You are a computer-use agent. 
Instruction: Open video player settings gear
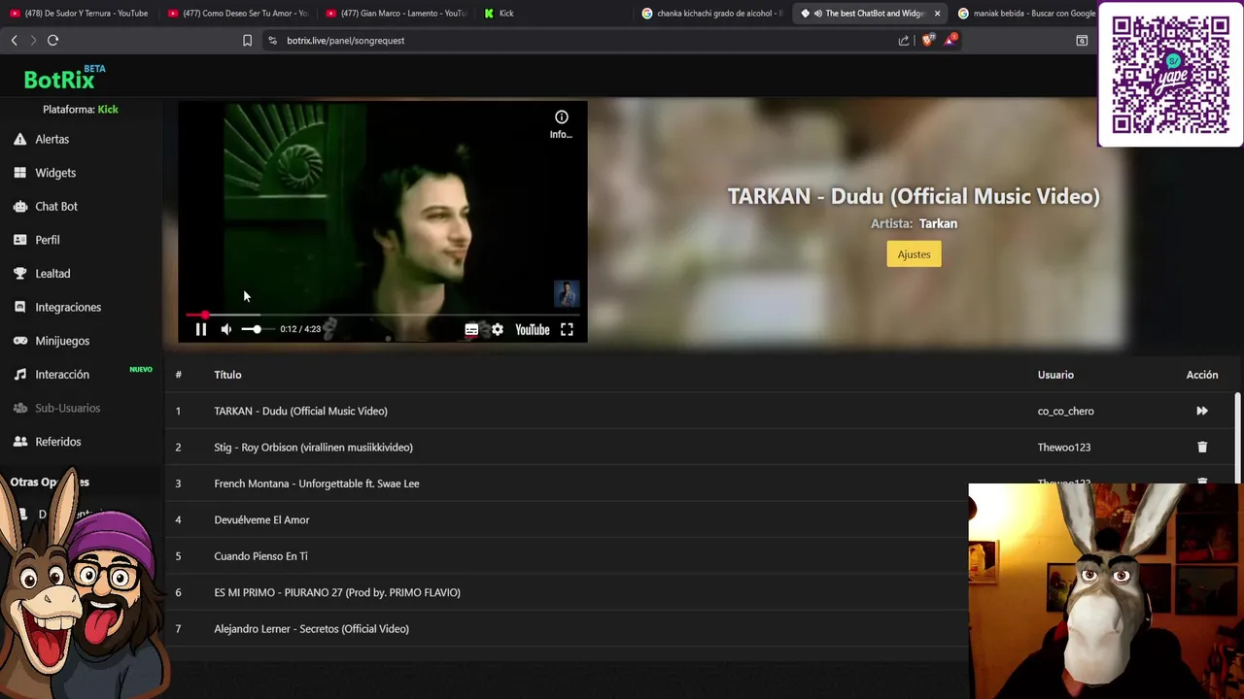[x=498, y=330]
